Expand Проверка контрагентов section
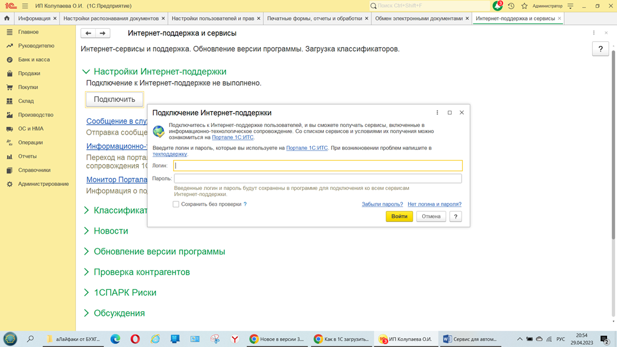The image size is (617, 347). tap(87, 272)
